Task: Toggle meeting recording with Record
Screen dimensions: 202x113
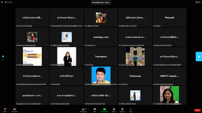Action: click(114, 109)
